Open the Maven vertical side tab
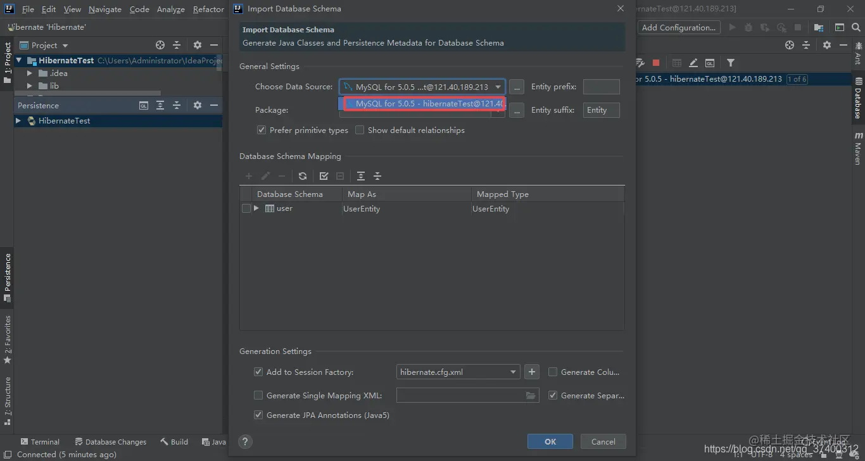 (x=858, y=149)
